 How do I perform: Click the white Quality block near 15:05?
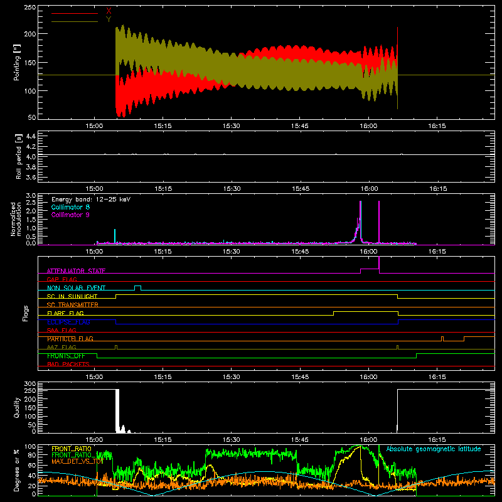click(117, 411)
